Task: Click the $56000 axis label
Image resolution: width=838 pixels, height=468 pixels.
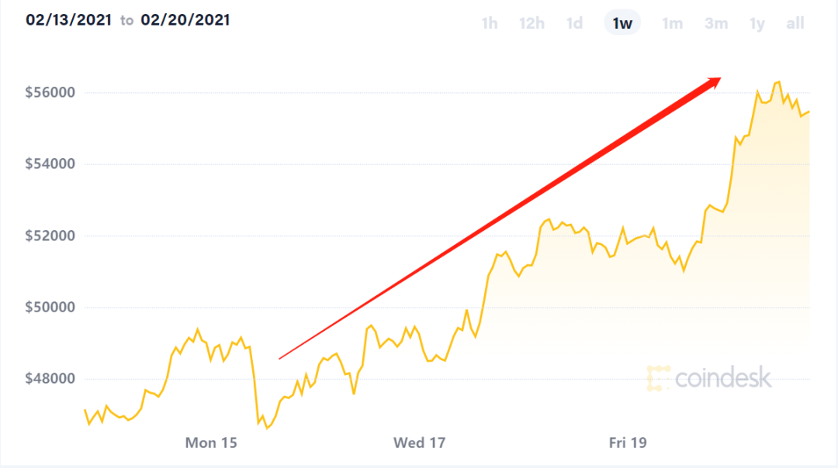Action: coord(50,93)
